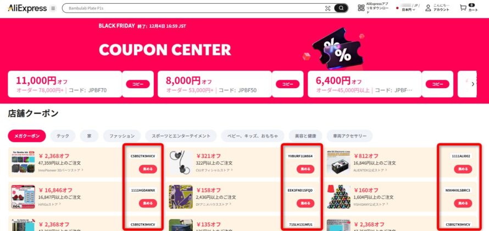
Task: Select the メガクーポン tab
Action: click(27, 136)
